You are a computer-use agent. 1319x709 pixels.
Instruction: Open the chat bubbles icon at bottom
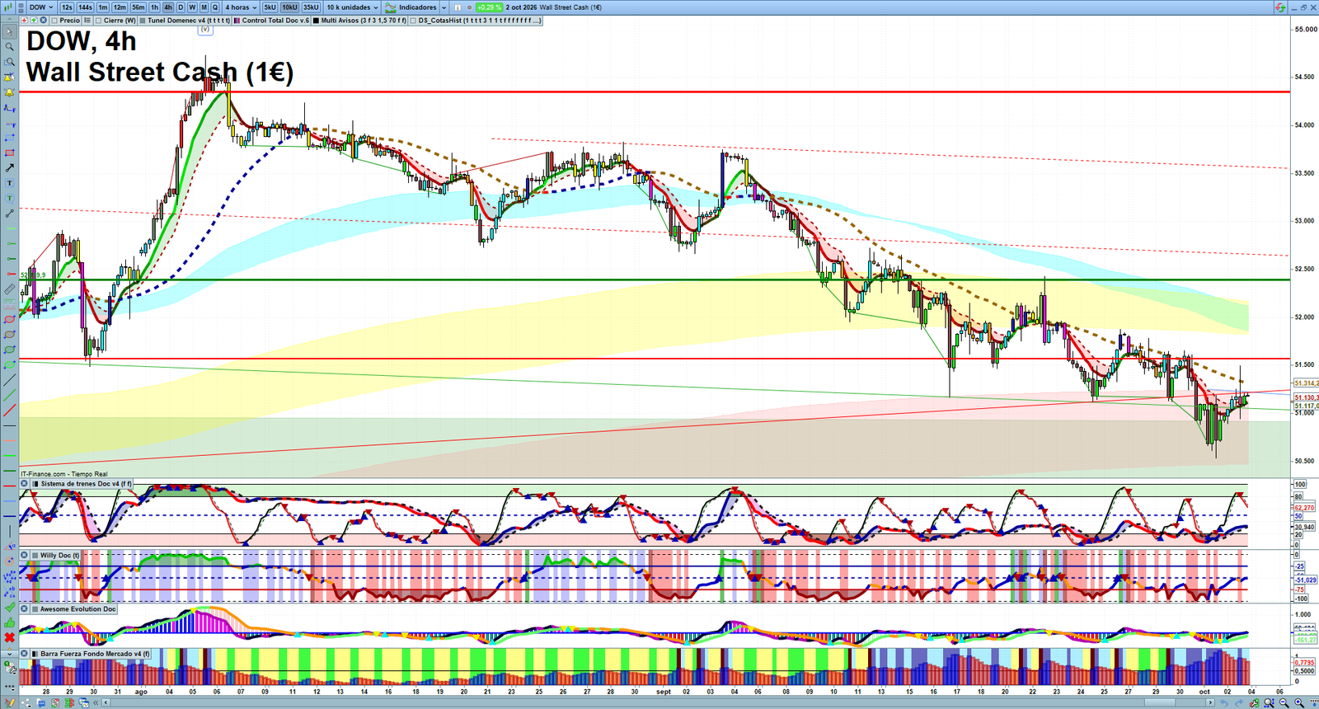point(41,703)
